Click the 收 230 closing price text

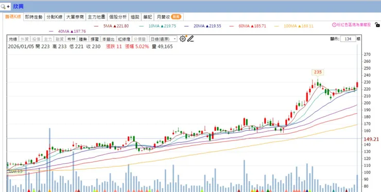[x=93, y=47]
